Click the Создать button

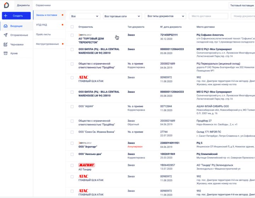coord(16,16)
